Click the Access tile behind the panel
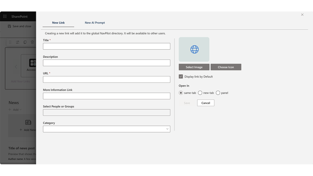Screen dimensions: 313x176 click(29, 66)
